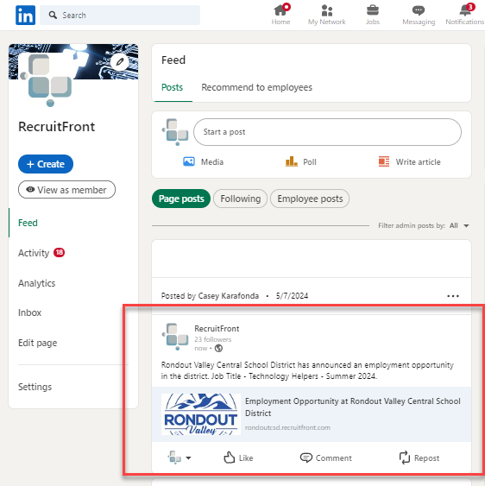Viewport: 485px width, 486px height.
Task: Select the Page posts filter pill
Action: click(181, 199)
